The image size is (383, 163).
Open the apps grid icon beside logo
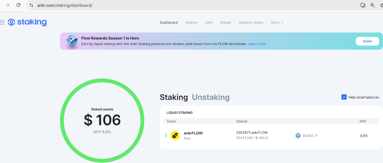click(2, 23)
